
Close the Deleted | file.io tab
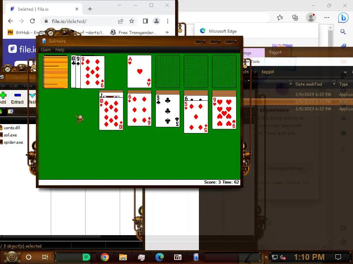[77, 9]
